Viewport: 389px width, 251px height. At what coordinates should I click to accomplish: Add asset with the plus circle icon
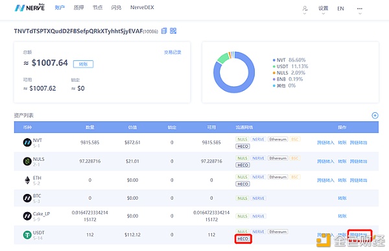[375, 115]
